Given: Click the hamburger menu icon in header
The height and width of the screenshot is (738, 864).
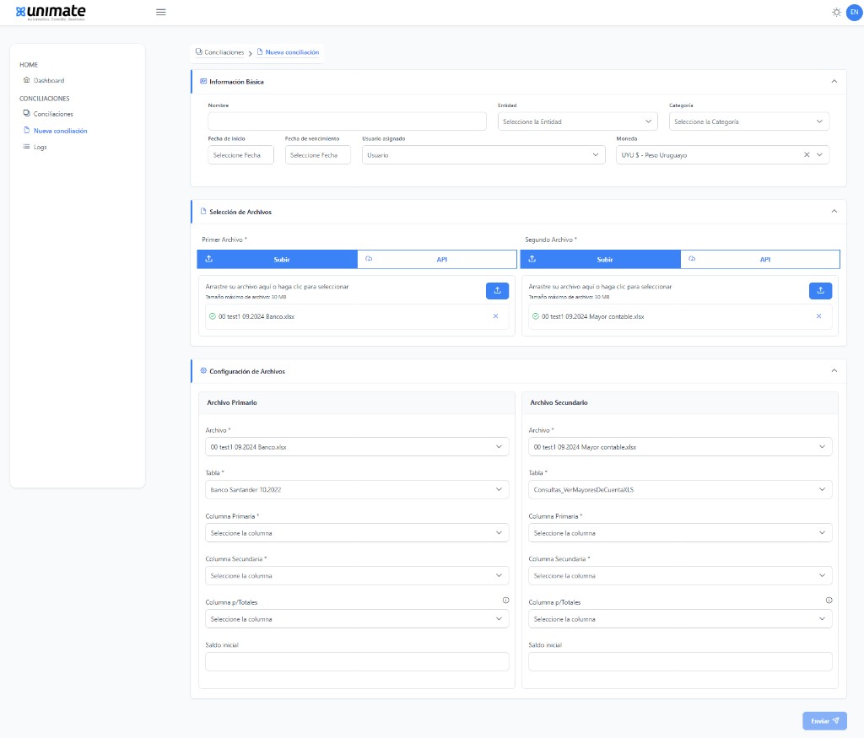Looking at the screenshot, I should pyautogui.click(x=161, y=12).
